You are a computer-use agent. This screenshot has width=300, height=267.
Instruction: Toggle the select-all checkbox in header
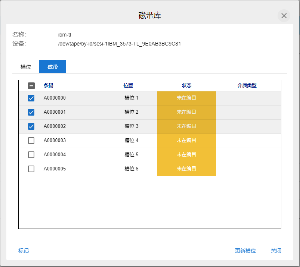[31, 86]
